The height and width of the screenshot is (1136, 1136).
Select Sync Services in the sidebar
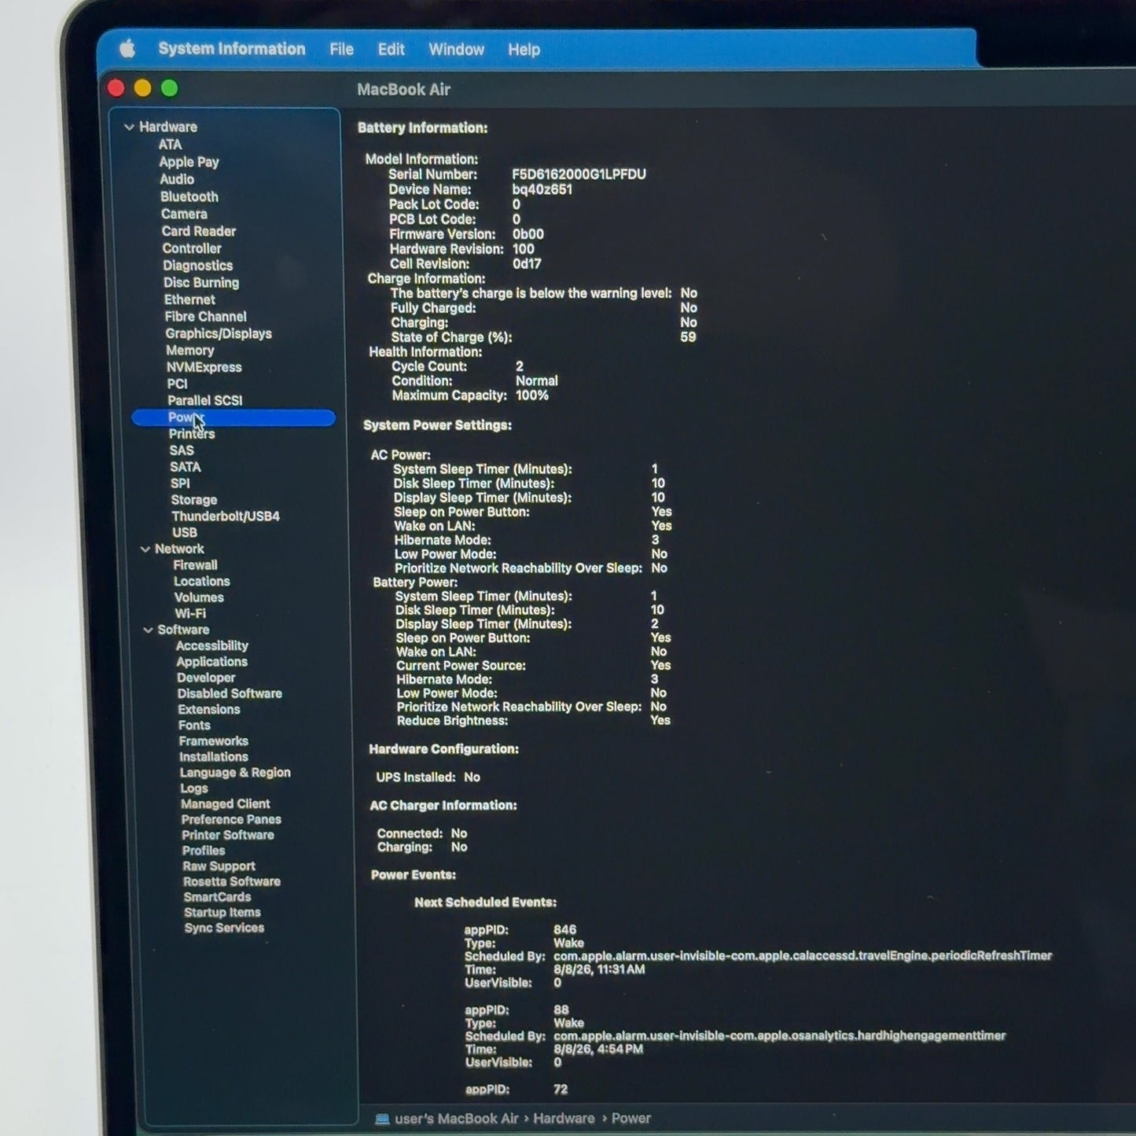(x=224, y=928)
